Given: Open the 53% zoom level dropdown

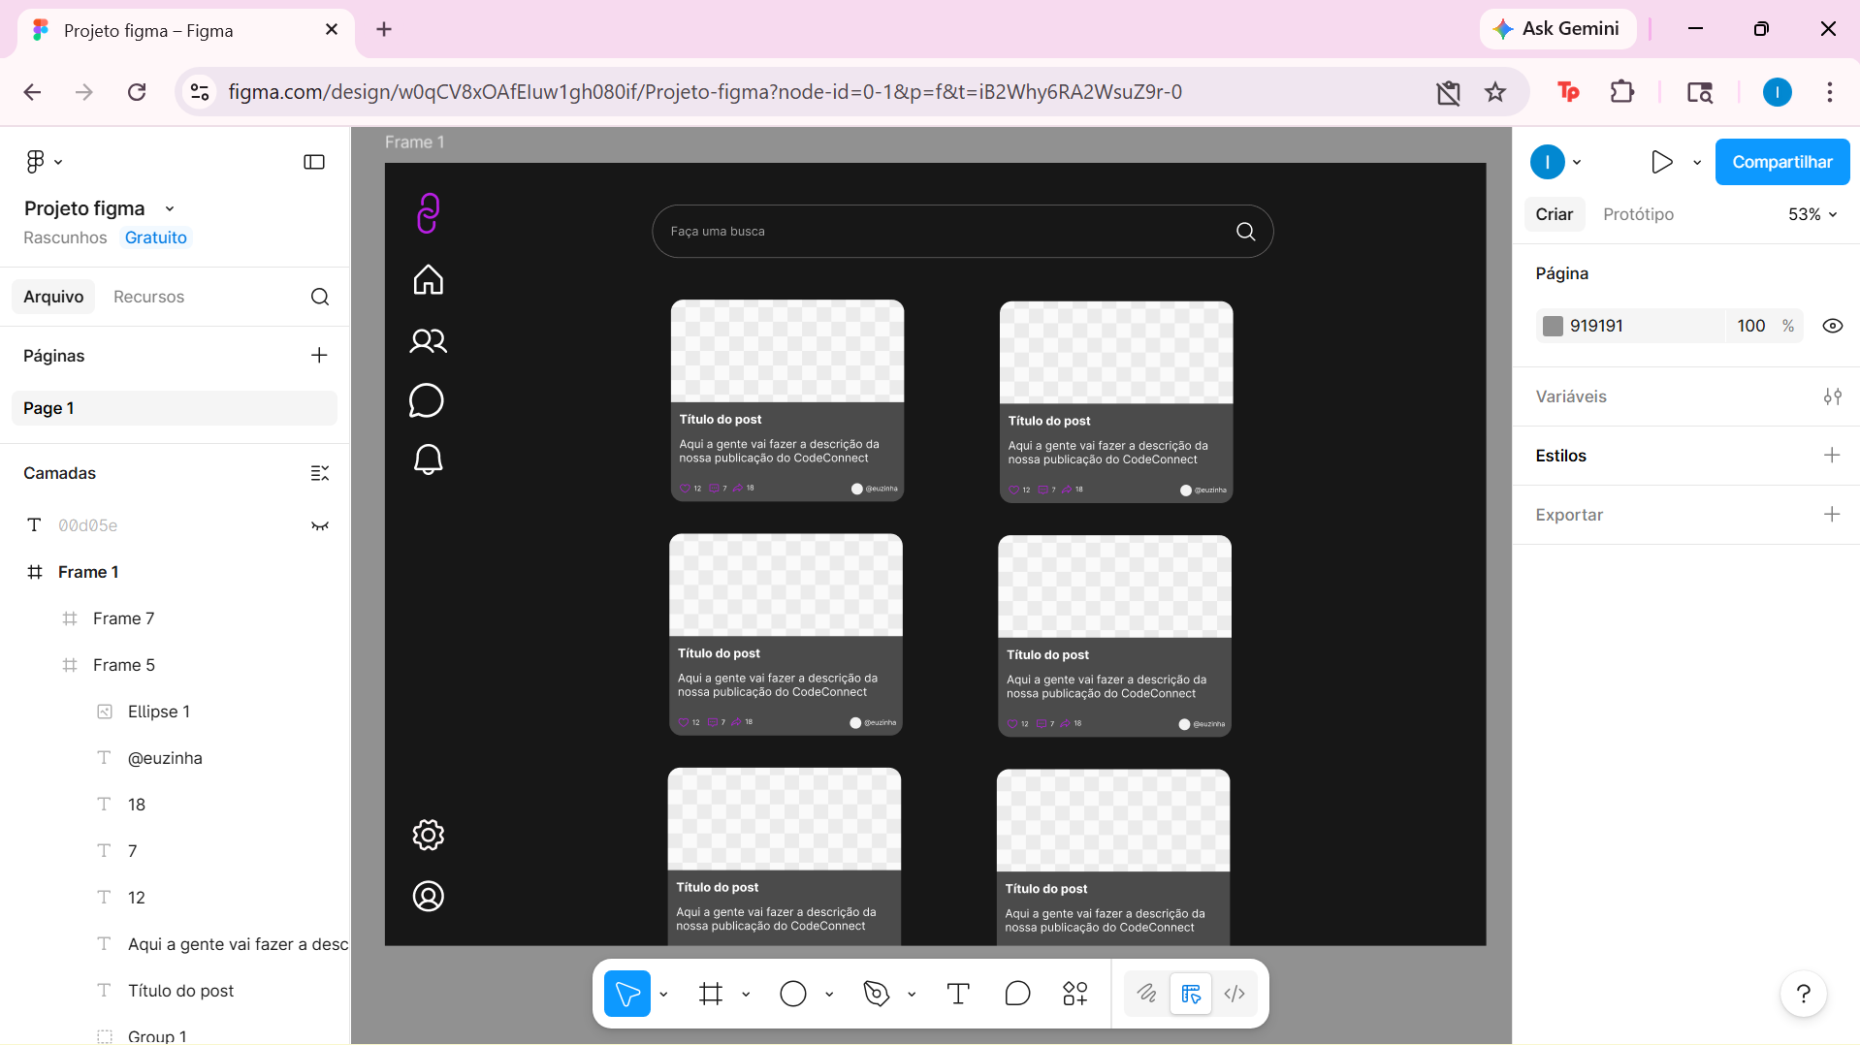Looking at the screenshot, I should 1812,214.
